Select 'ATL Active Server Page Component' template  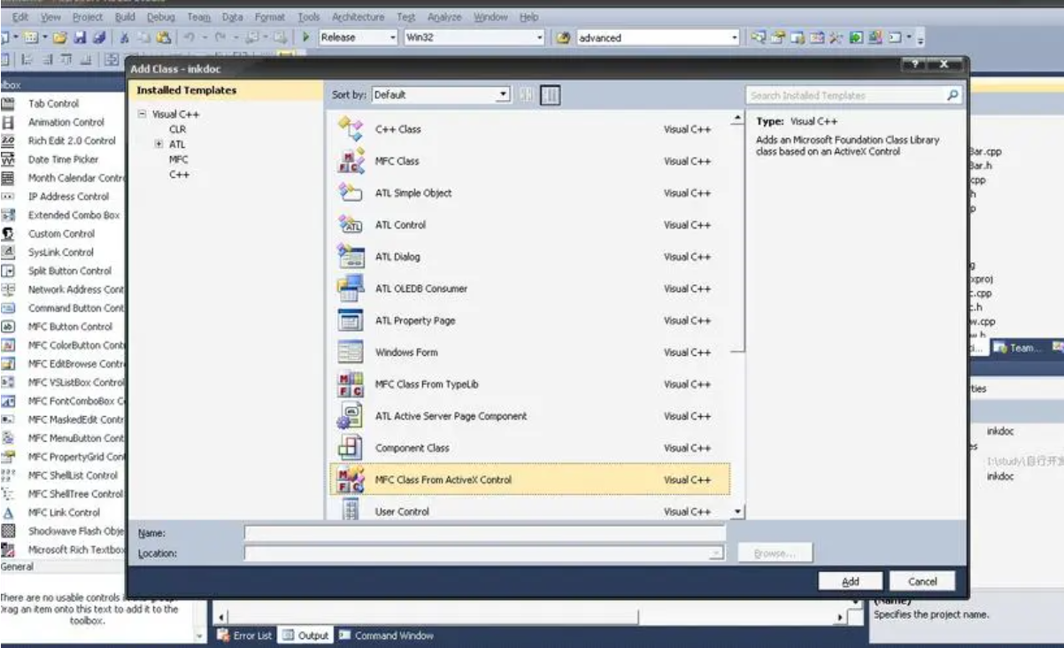coord(529,416)
